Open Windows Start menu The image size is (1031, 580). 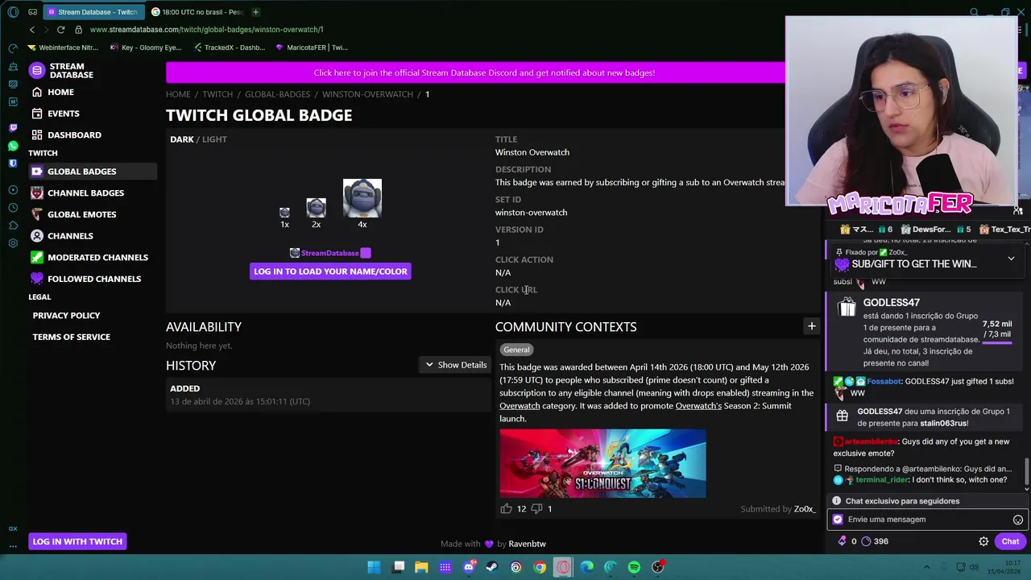point(374,567)
